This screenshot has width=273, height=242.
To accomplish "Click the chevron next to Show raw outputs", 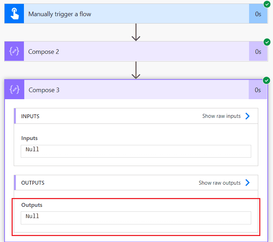I will point(247,183).
